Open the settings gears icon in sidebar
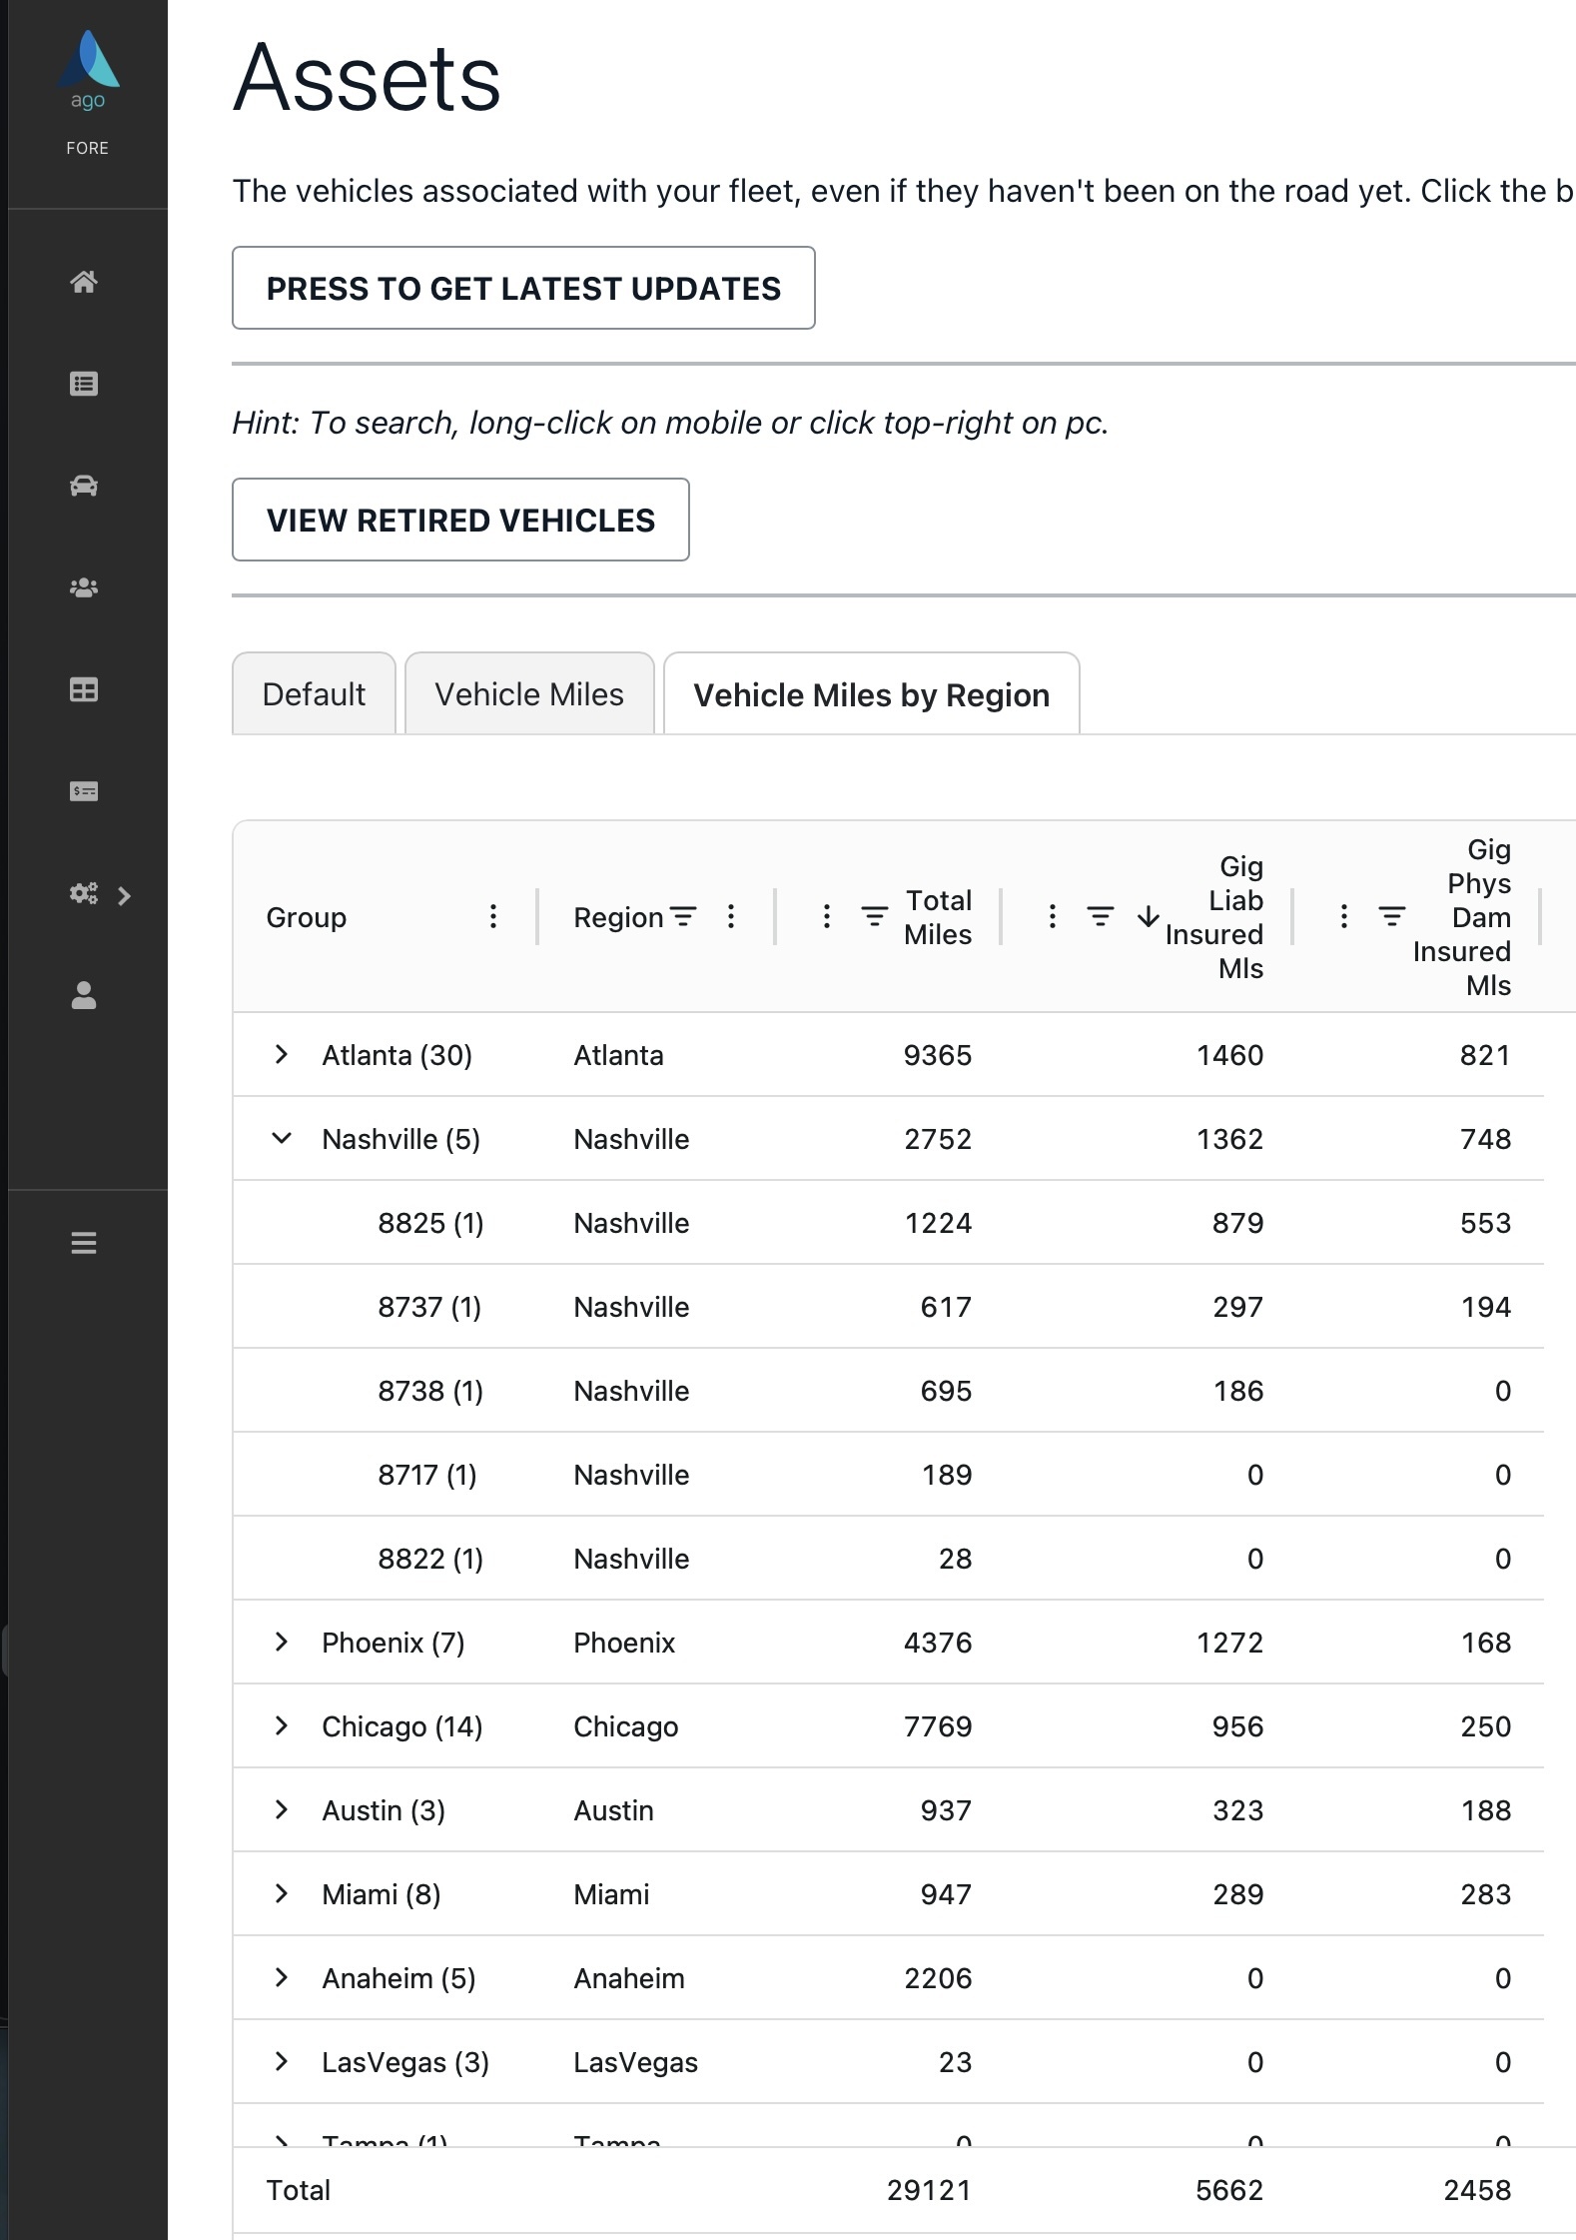This screenshot has width=1576, height=2240. 84,893
